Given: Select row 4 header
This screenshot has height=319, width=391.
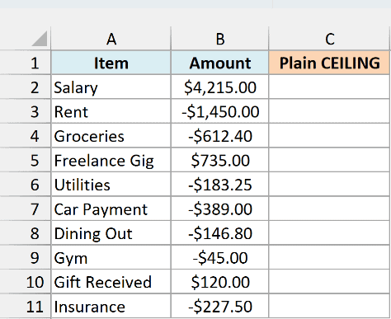Looking at the screenshot, I should point(26,136).
